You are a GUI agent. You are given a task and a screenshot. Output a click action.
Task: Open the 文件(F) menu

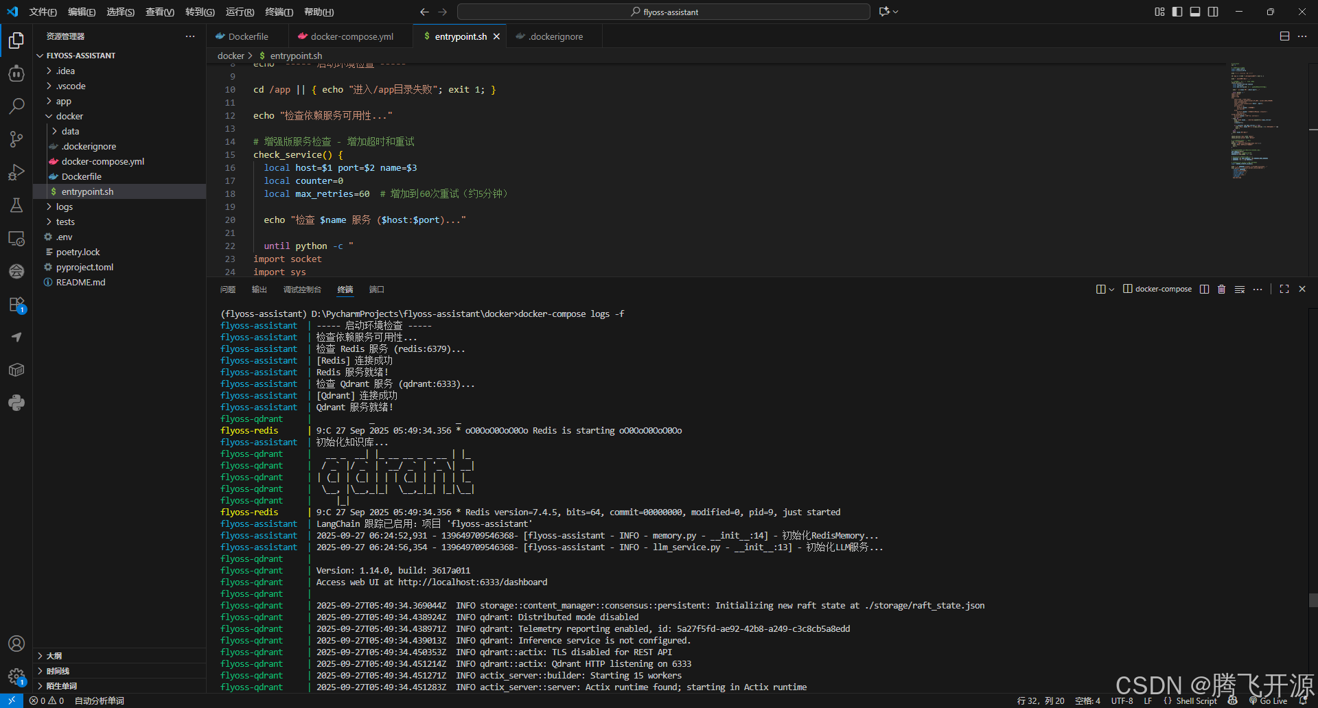pos(43,12)
